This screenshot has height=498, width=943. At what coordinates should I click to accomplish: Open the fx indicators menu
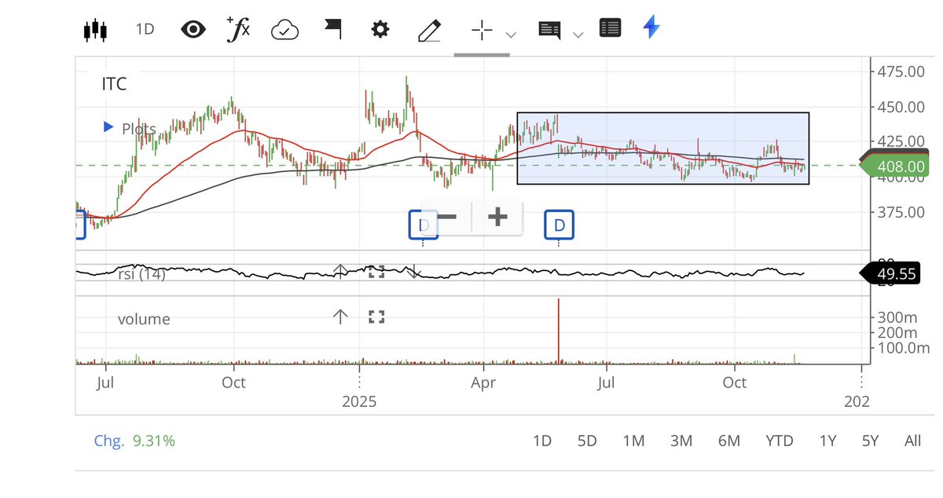click(238, 30)
